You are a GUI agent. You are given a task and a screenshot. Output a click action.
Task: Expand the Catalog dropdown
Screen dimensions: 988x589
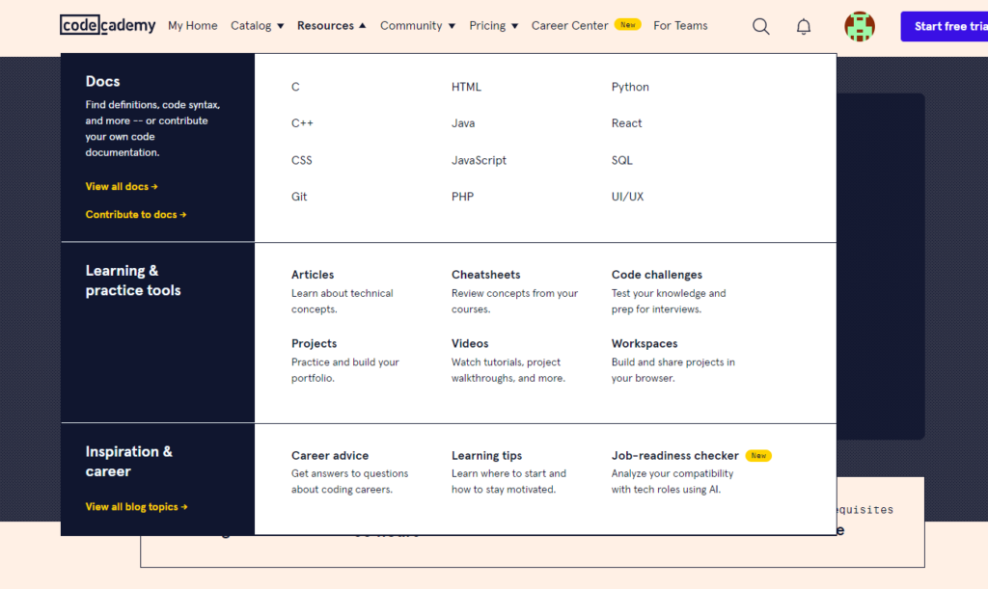[x=257, y=26]
